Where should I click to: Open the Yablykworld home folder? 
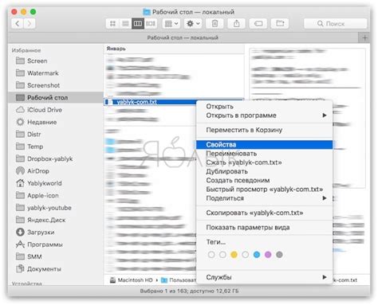click(x=56, y=183)
